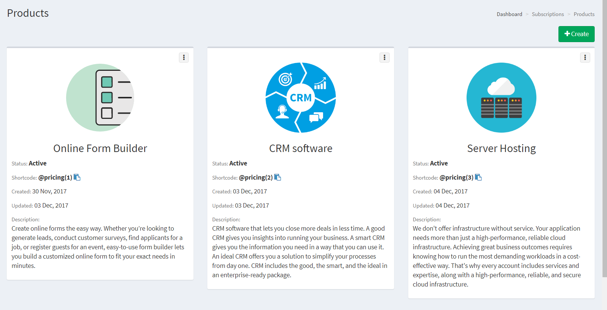The height and width of the screenshot is (310, 607).
Task: Create a new product
Action: click(x=576, y=34)
